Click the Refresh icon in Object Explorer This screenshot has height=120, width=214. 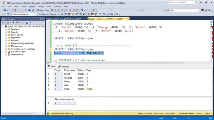[27, 23]
